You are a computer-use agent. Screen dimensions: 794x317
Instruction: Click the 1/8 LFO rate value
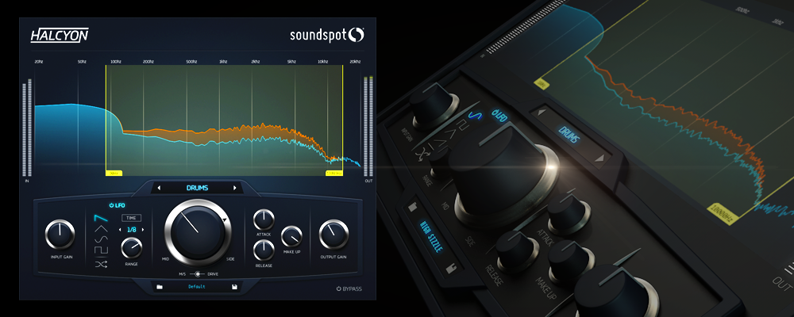[x=131, y=230]
